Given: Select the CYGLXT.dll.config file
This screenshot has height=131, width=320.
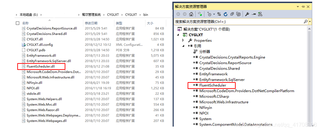Looking at the screenshot, I should [40, 44].
